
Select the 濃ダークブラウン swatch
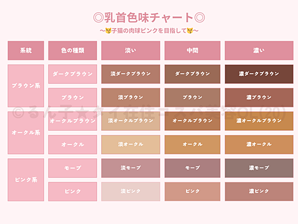coord(259,74)
